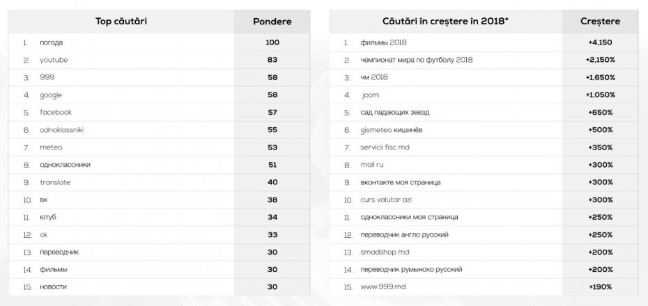Click the weight value 100 for погода
648x306 pixels.
coord(272,42)
